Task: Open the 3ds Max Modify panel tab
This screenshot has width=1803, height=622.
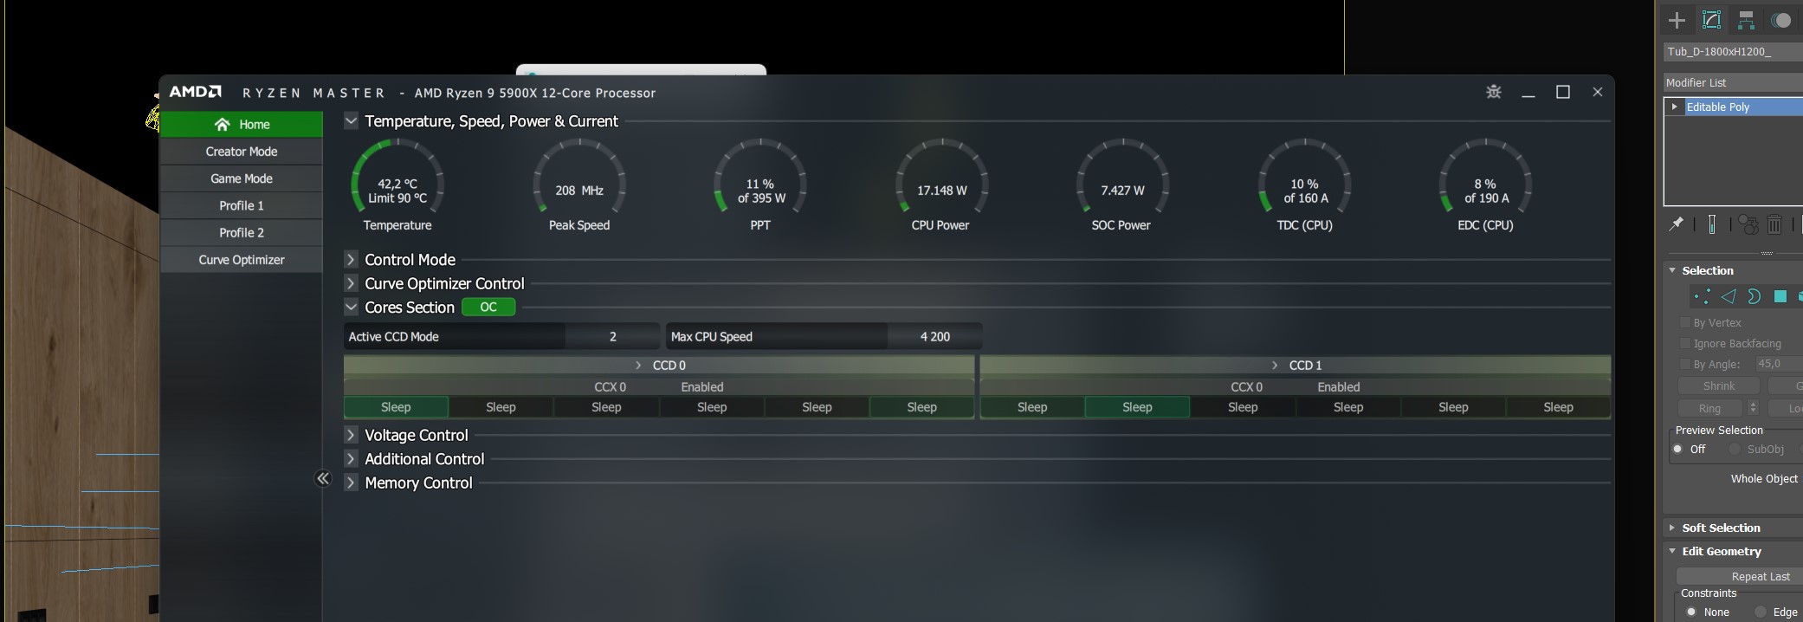Action: [1712, 21]
